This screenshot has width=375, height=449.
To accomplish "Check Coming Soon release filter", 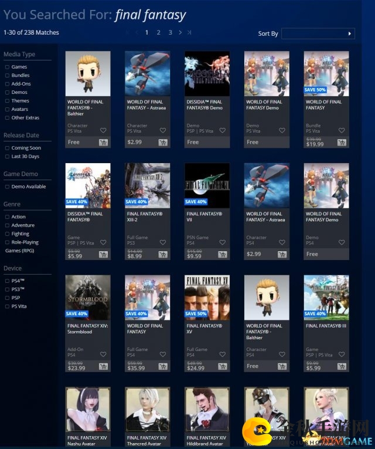I will coord(8,148).
